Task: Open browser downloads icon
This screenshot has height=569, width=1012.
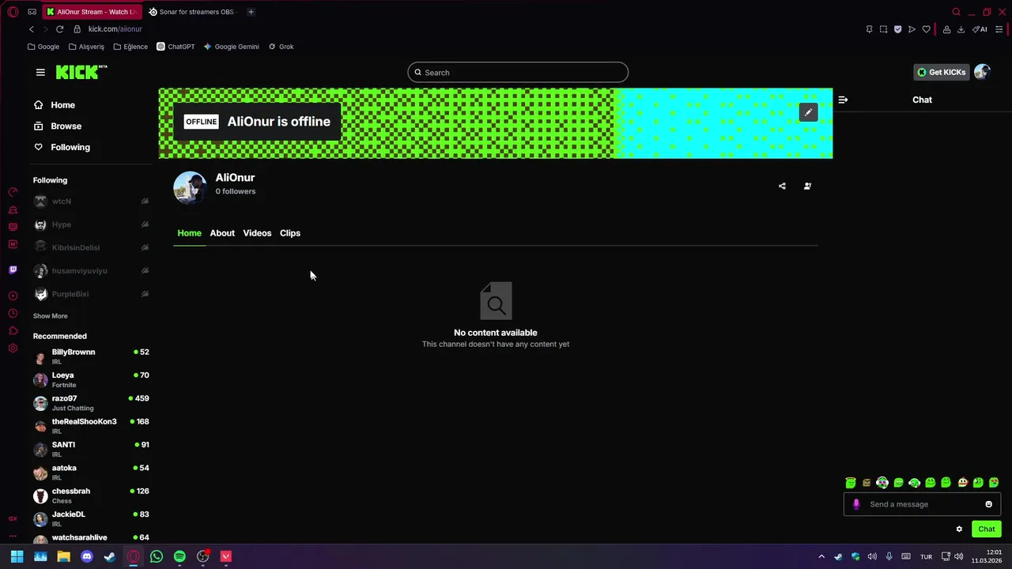Action: tap(961, 29)
